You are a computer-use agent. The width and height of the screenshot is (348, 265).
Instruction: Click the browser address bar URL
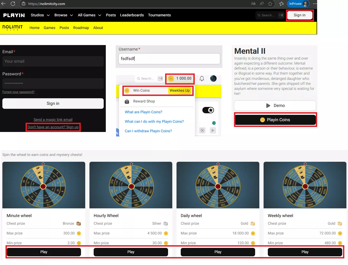point(47,4)
